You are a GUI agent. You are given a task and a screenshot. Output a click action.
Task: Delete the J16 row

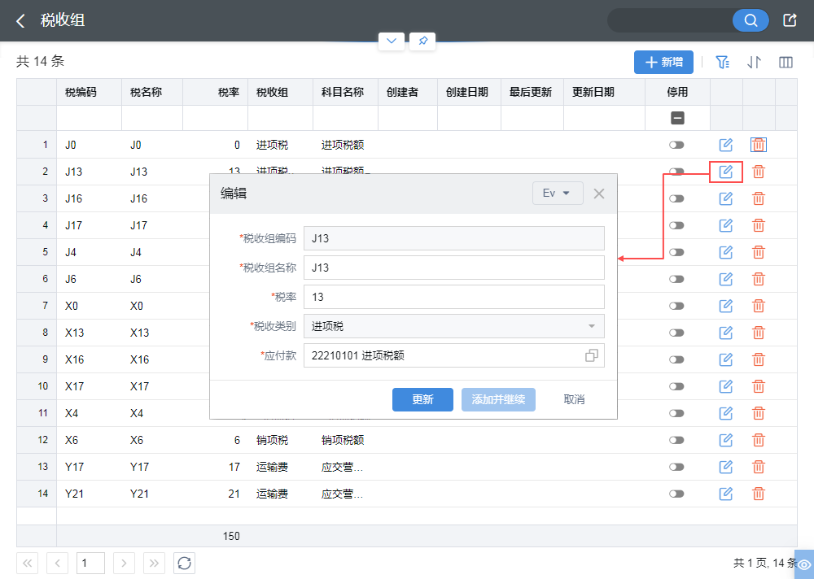click(759, 198)
